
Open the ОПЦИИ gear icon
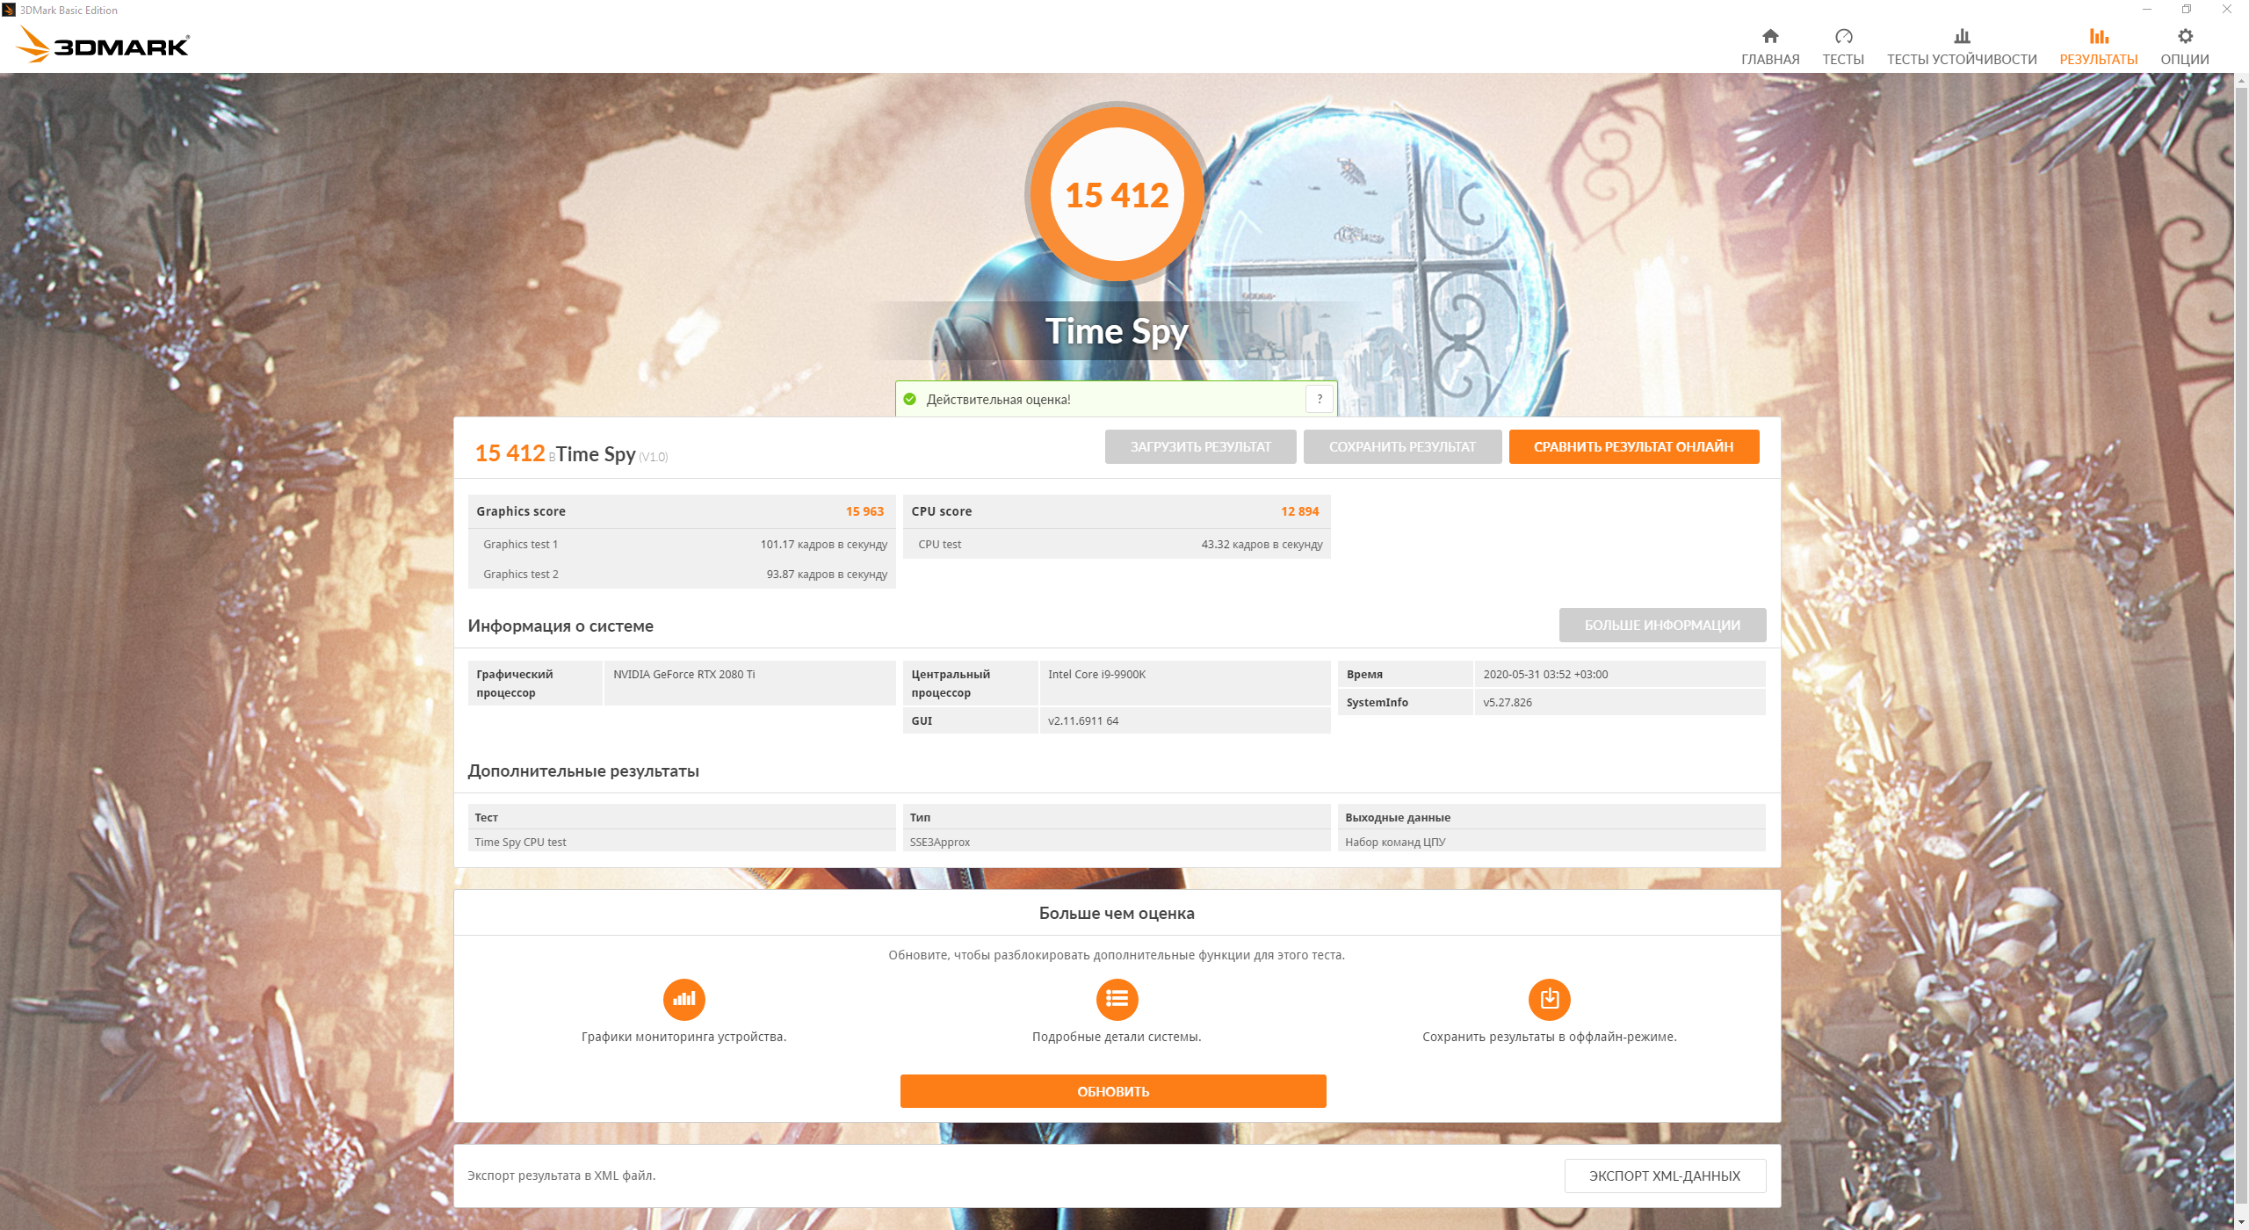[2184, 36]
